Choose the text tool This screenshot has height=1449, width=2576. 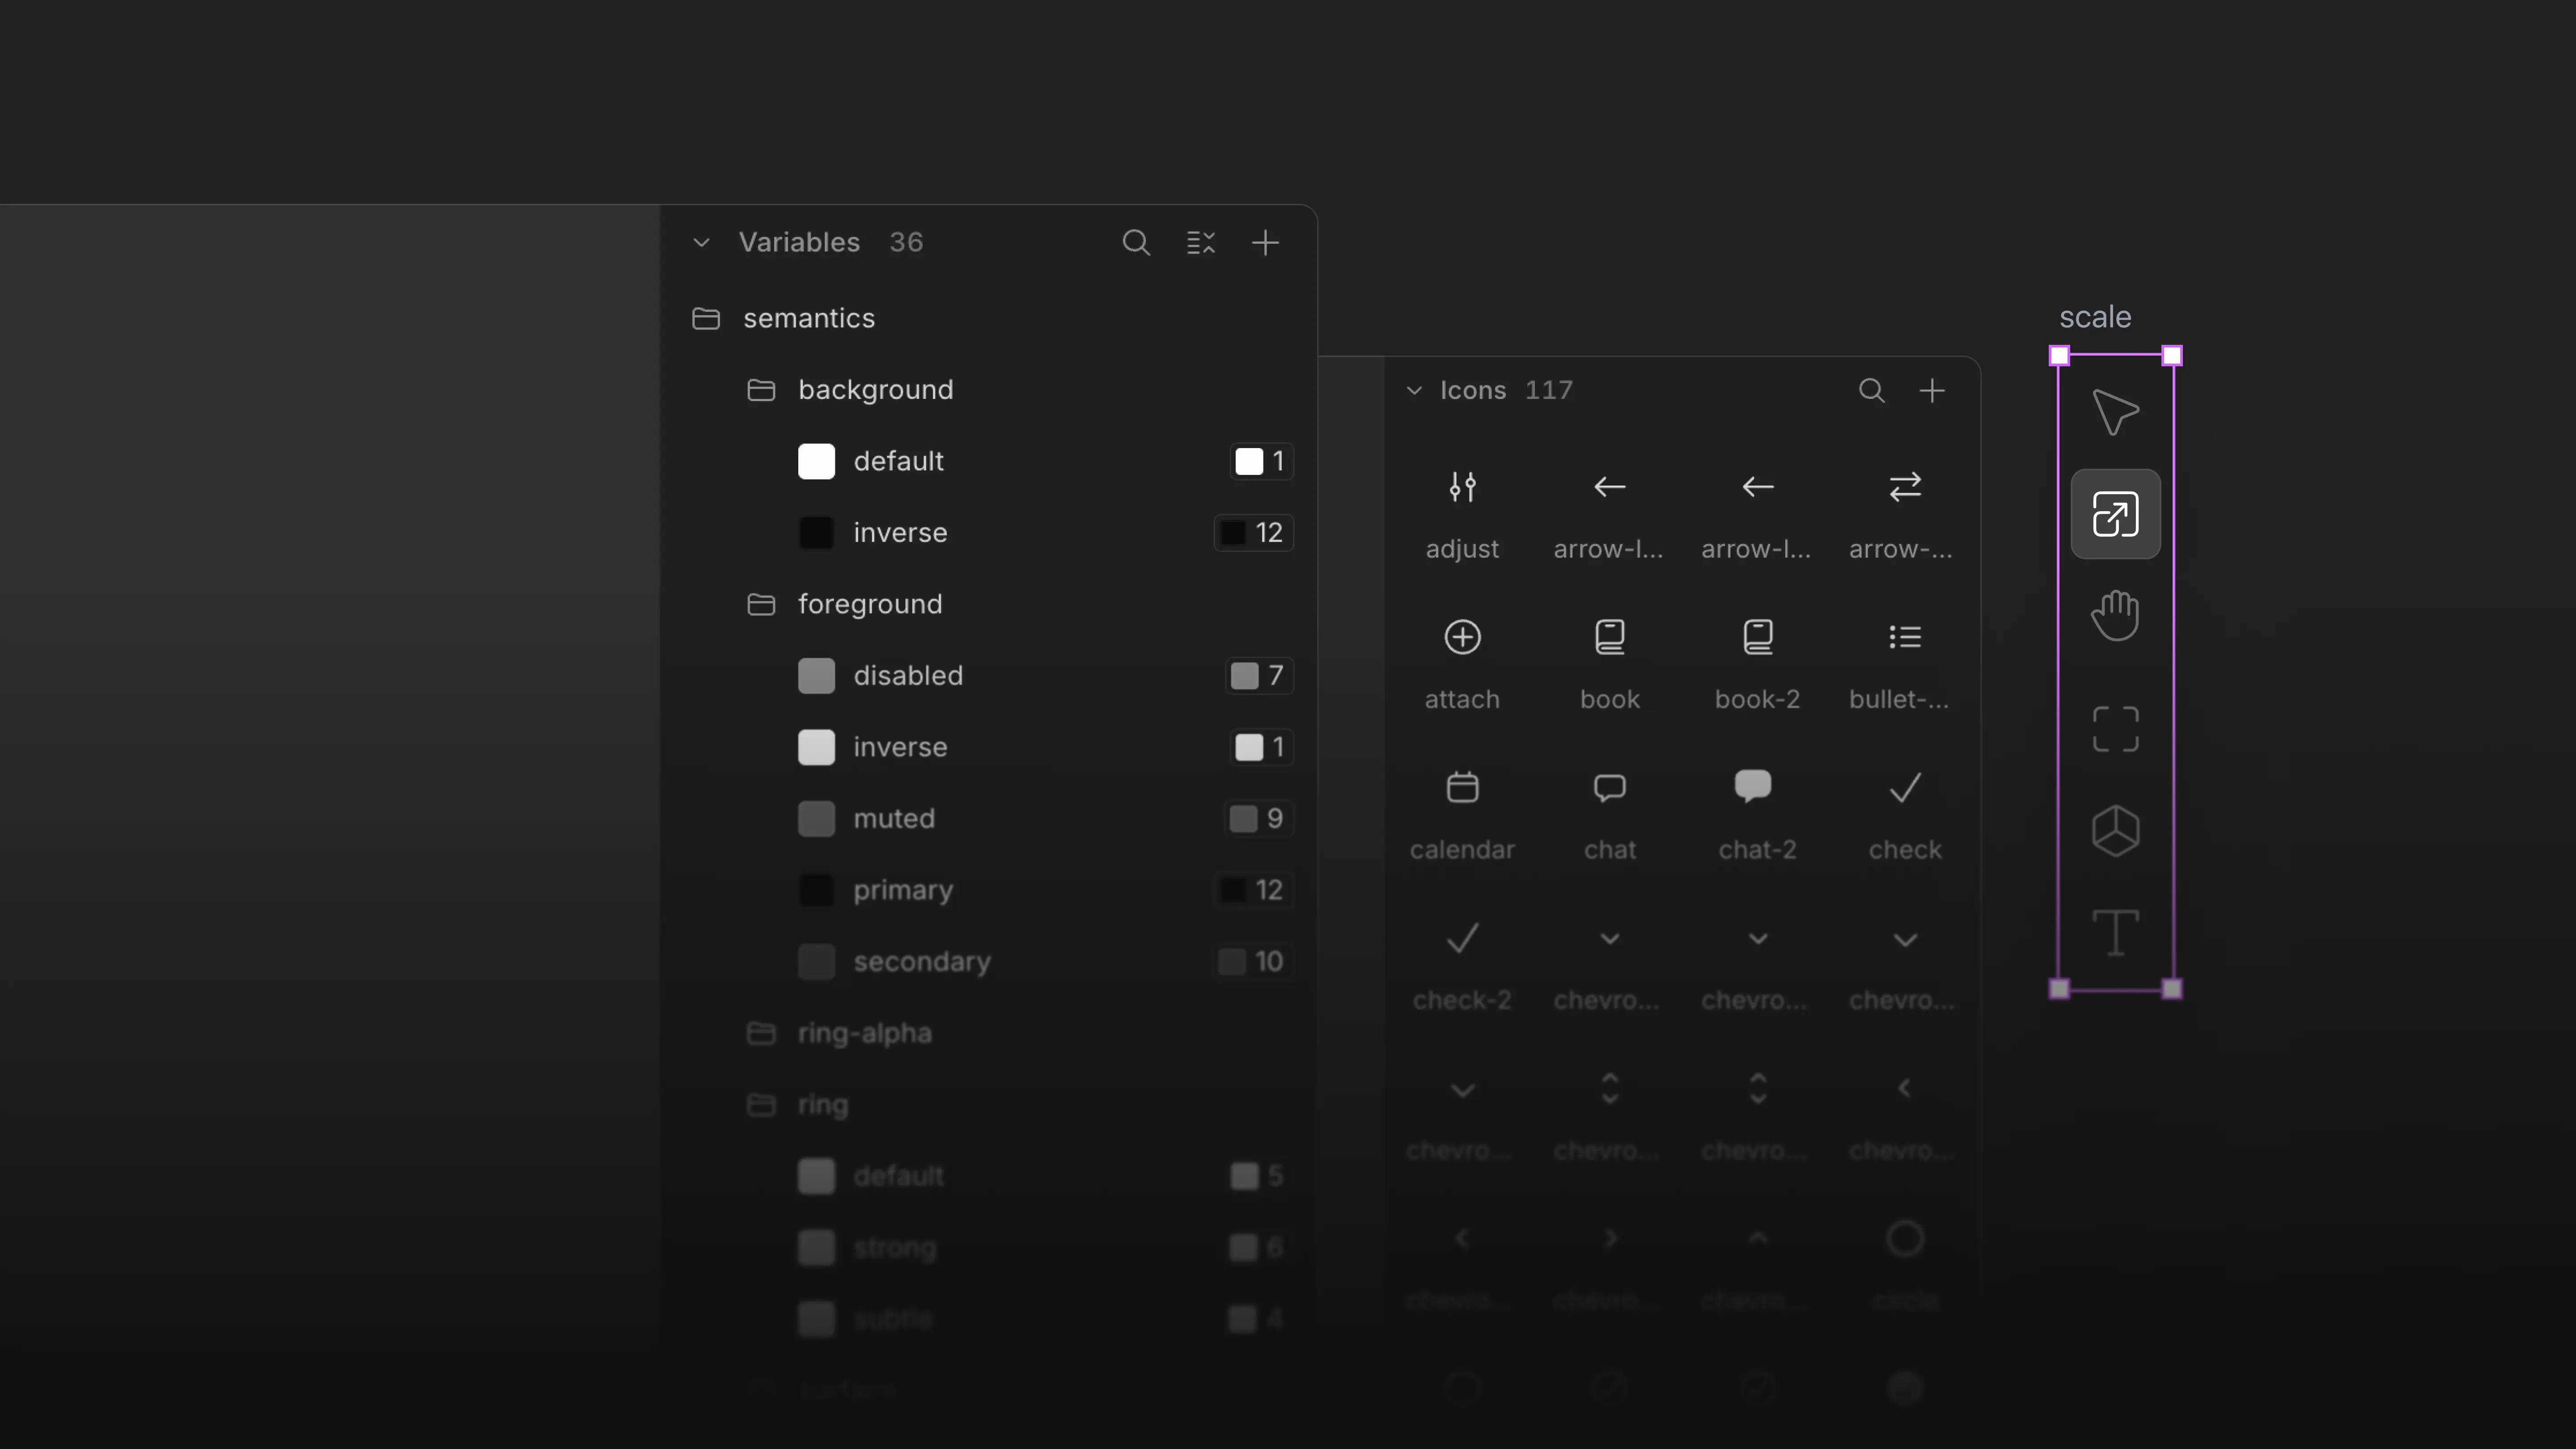coord(2115,933)
